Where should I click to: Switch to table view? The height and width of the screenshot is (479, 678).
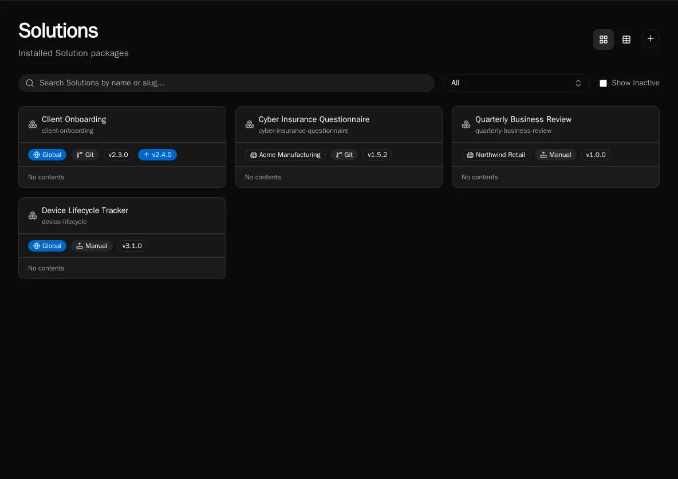click(x=626, y=40)
